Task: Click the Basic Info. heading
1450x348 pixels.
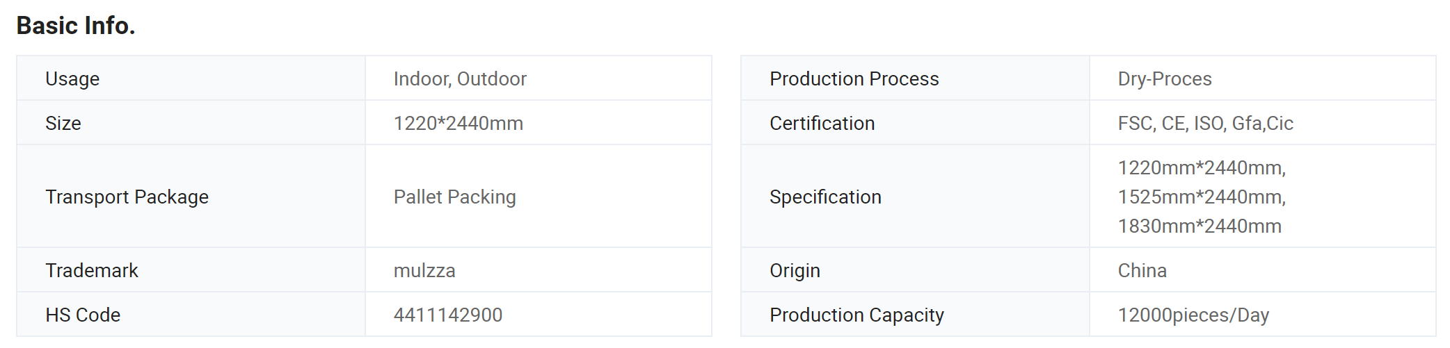Action: click(76, 26)
